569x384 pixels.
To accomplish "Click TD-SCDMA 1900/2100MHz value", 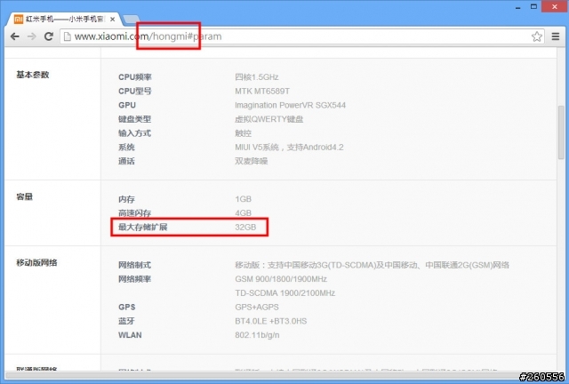I will (284, 293).
